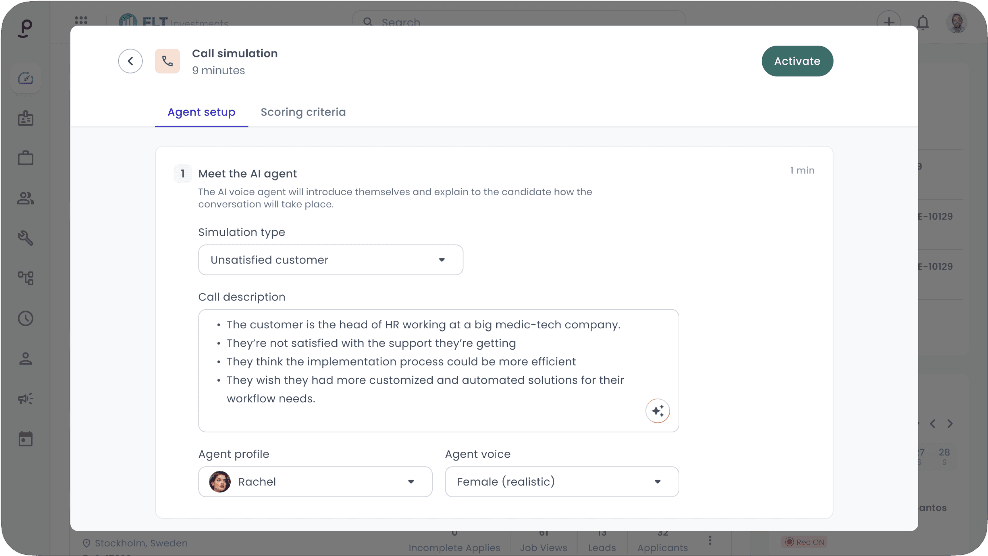Click the Rec ON indicator
This screenshot has height=556, width=988.
(x=804, y=542)
